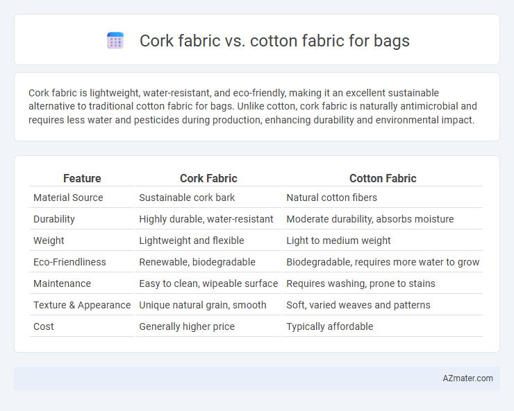The image size is (514, 411).
Task: Click the 'Highly durable, water-resistant' cell
Action: (206, 219)
